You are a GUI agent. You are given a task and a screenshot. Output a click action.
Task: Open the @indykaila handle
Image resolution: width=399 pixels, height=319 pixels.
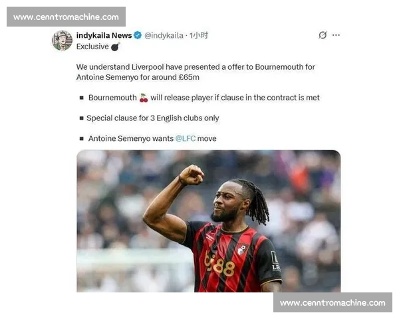tap(164, 35)
